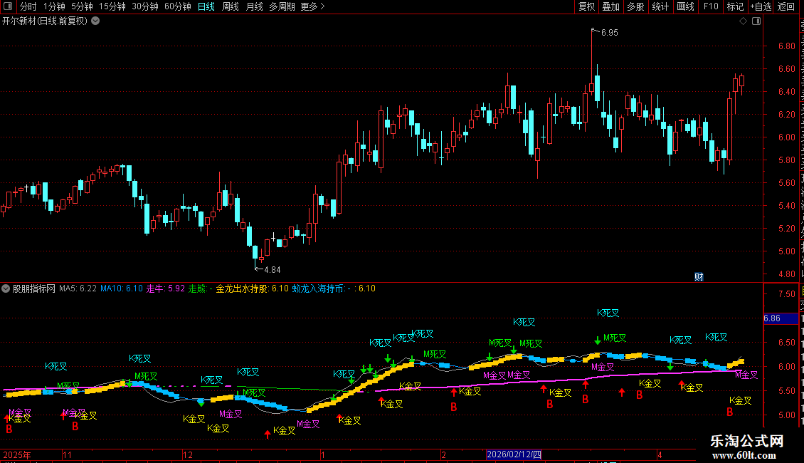This screenshot has width=804, height=463.
Task: Open the chart settings dropdown beside 开尔新材
Action: coord(95,21)
